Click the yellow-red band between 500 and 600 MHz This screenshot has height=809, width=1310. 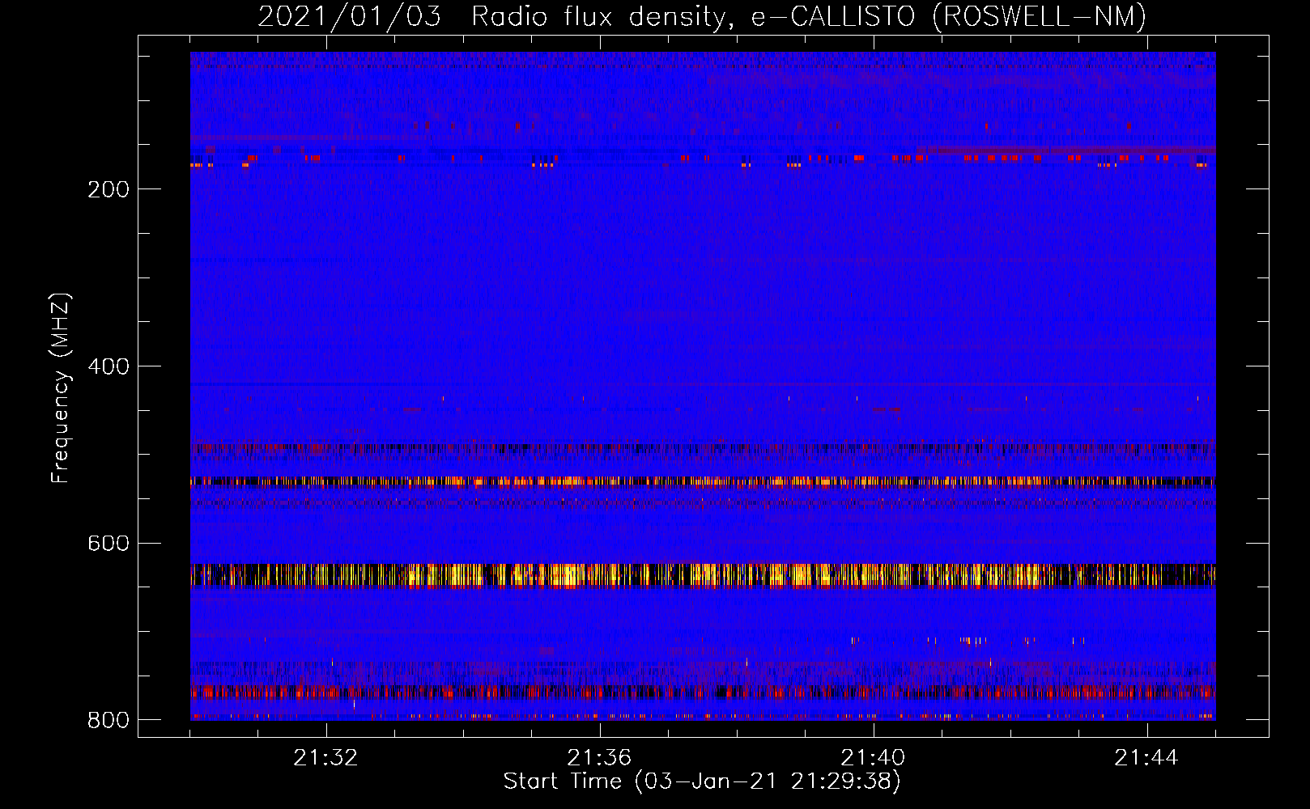pos(703,481)
